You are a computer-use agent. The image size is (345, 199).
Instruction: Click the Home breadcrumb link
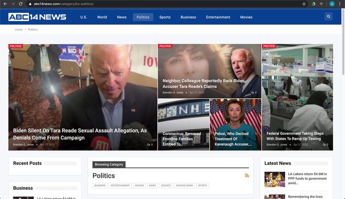tap(19, 29)
